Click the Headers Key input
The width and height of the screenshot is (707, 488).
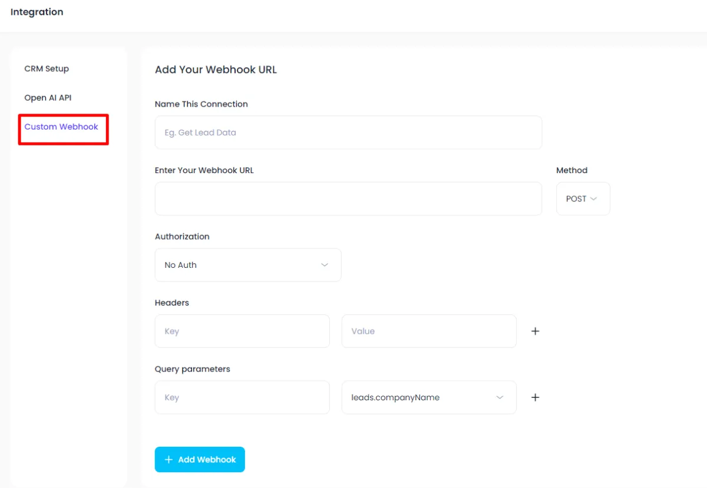[242, 331]
